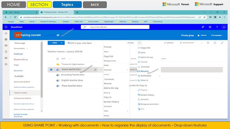Select Manage personal alerts in overflow menu
The height and width of the screenshot is (129, 230).
150,104
